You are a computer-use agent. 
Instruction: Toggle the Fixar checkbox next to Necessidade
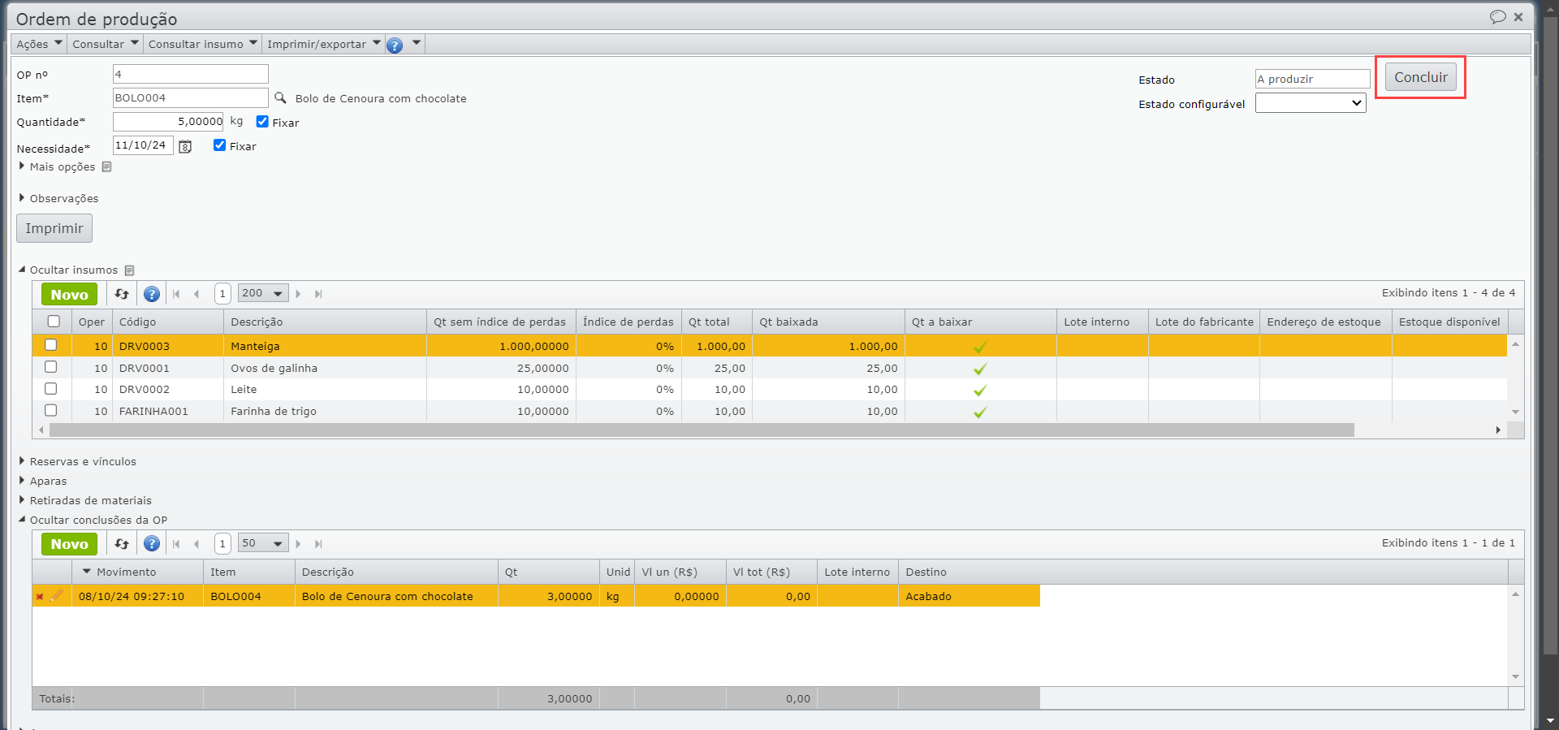[219, 145]
